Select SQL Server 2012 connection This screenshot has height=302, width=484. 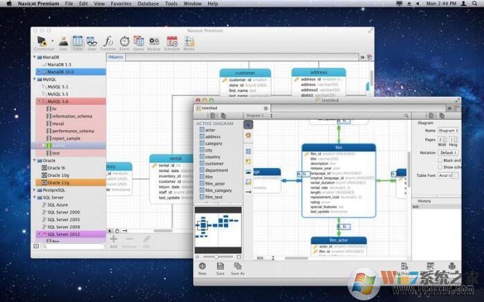[71, 234]
